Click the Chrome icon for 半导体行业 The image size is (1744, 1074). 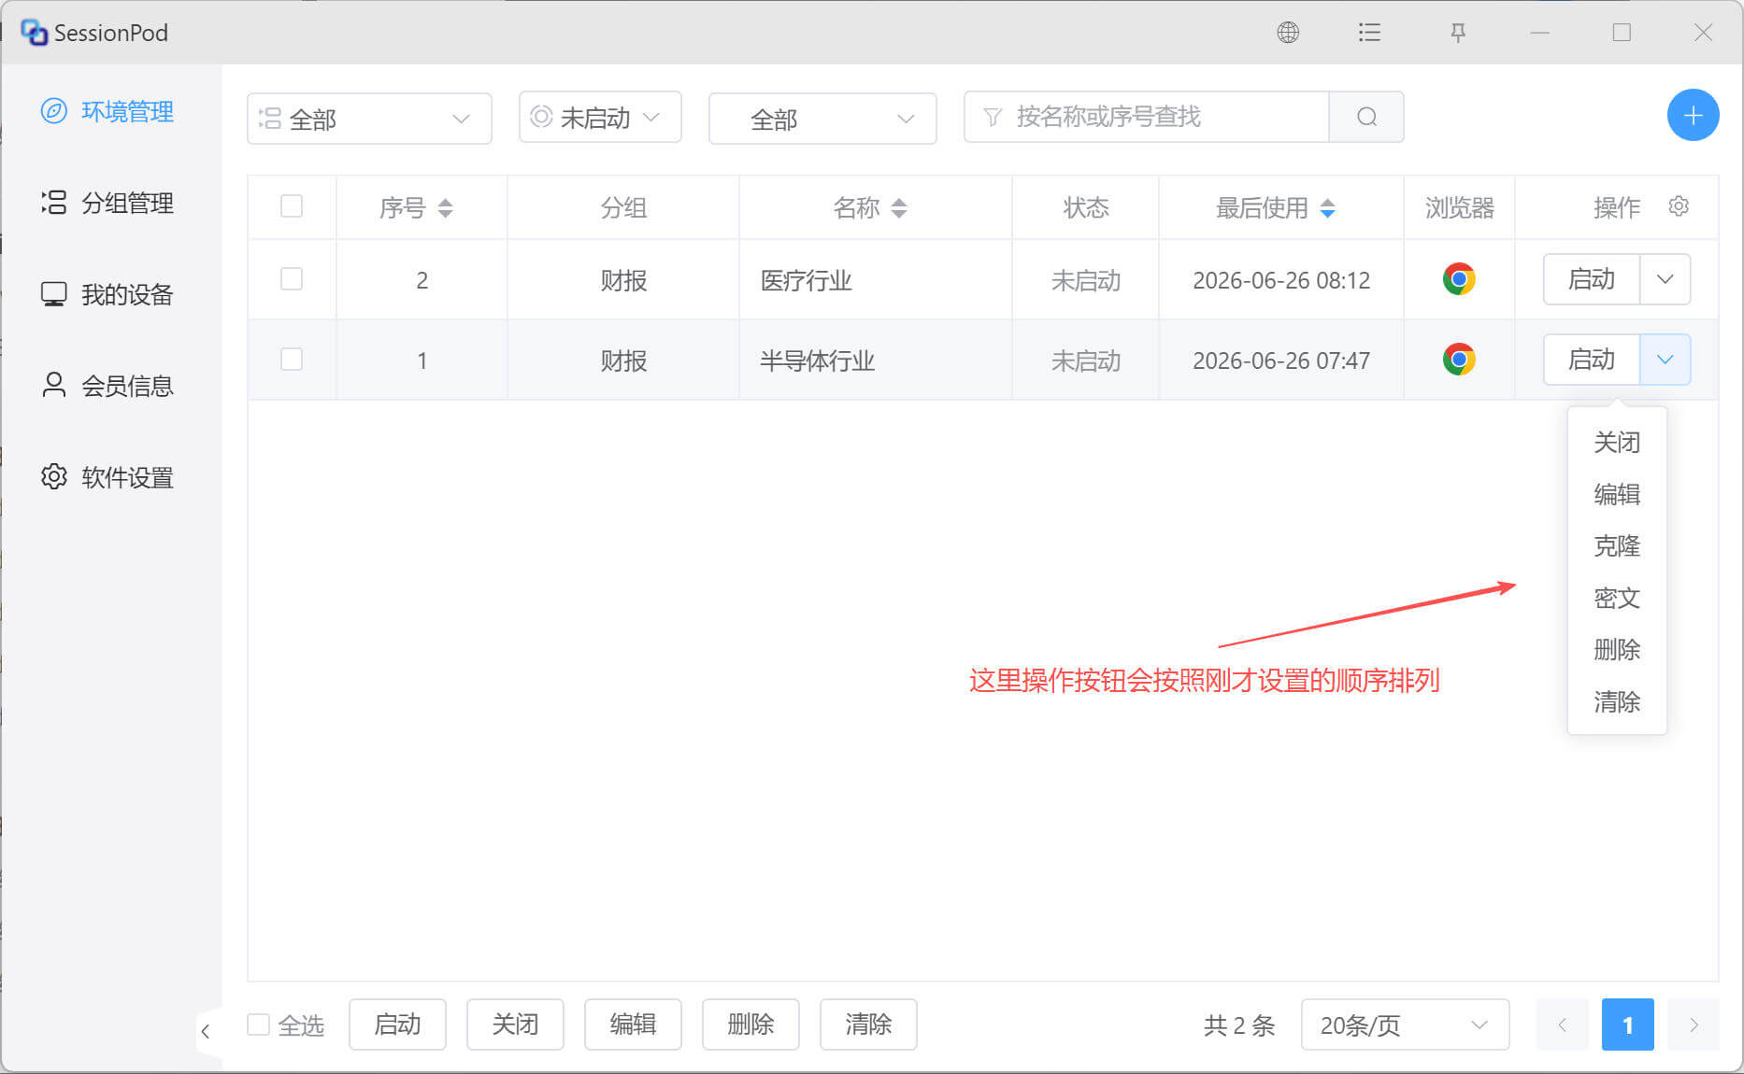coord(1458,360)
